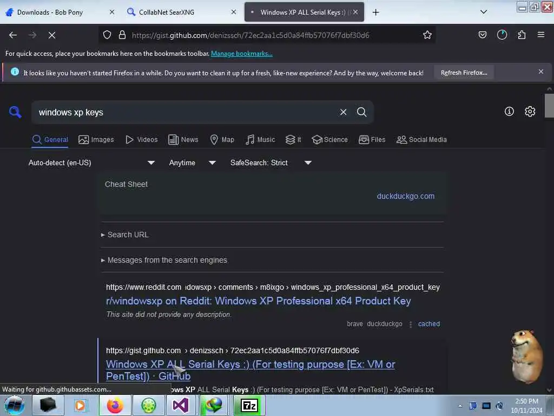554x416 pixels.
Task: Click the hamster desktop mascot
Action: (526, 356)
